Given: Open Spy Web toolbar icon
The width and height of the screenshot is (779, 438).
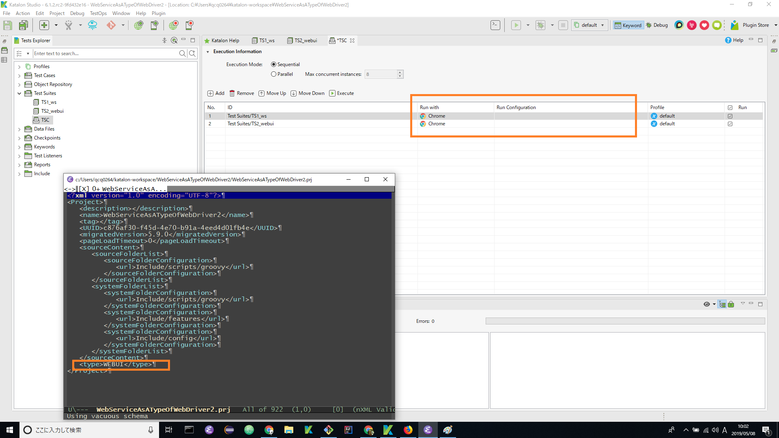Looking at the screenshot, I should (139, 25).
